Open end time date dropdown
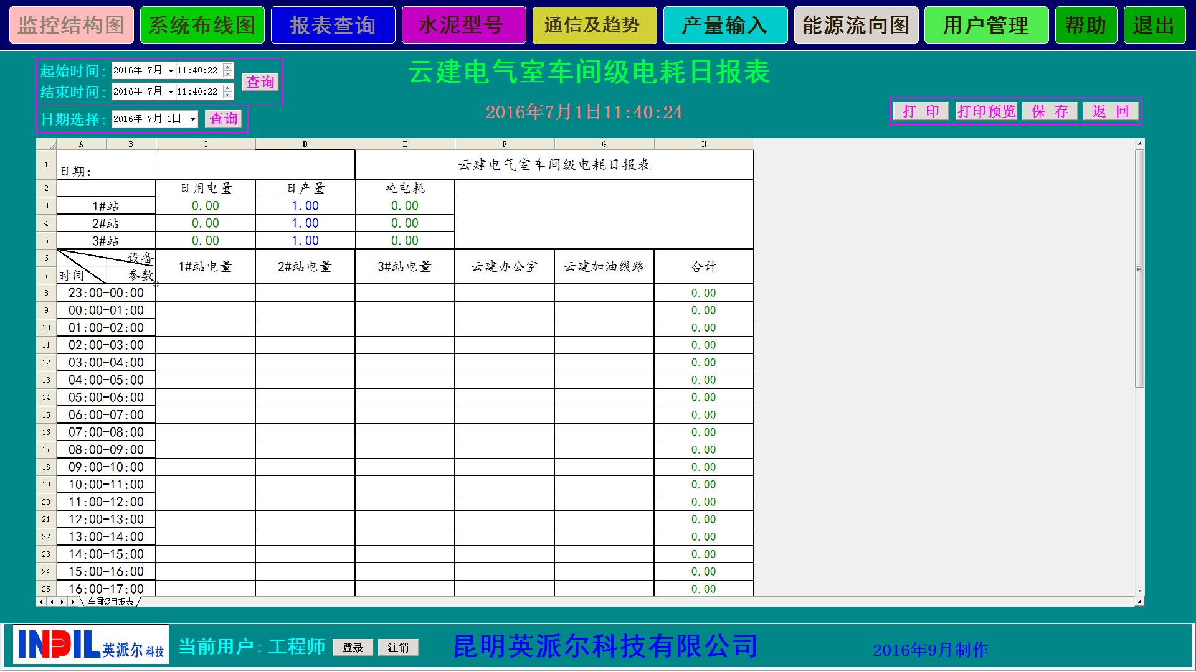This screenshot has width=1196, height=672. tap(171, 92)
